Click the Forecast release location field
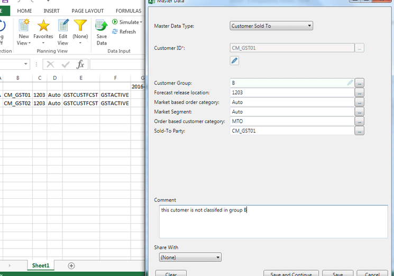This screenshot has width=394, height=276. point(292,93)
